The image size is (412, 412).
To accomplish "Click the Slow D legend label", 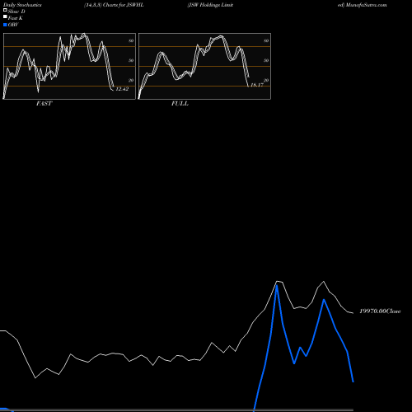I will pyautogui.click(x=16, y=12).
